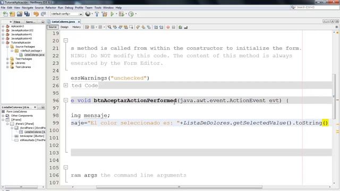Click the Build Project hammer icon
Screen dimensions: 340x191
97,14
